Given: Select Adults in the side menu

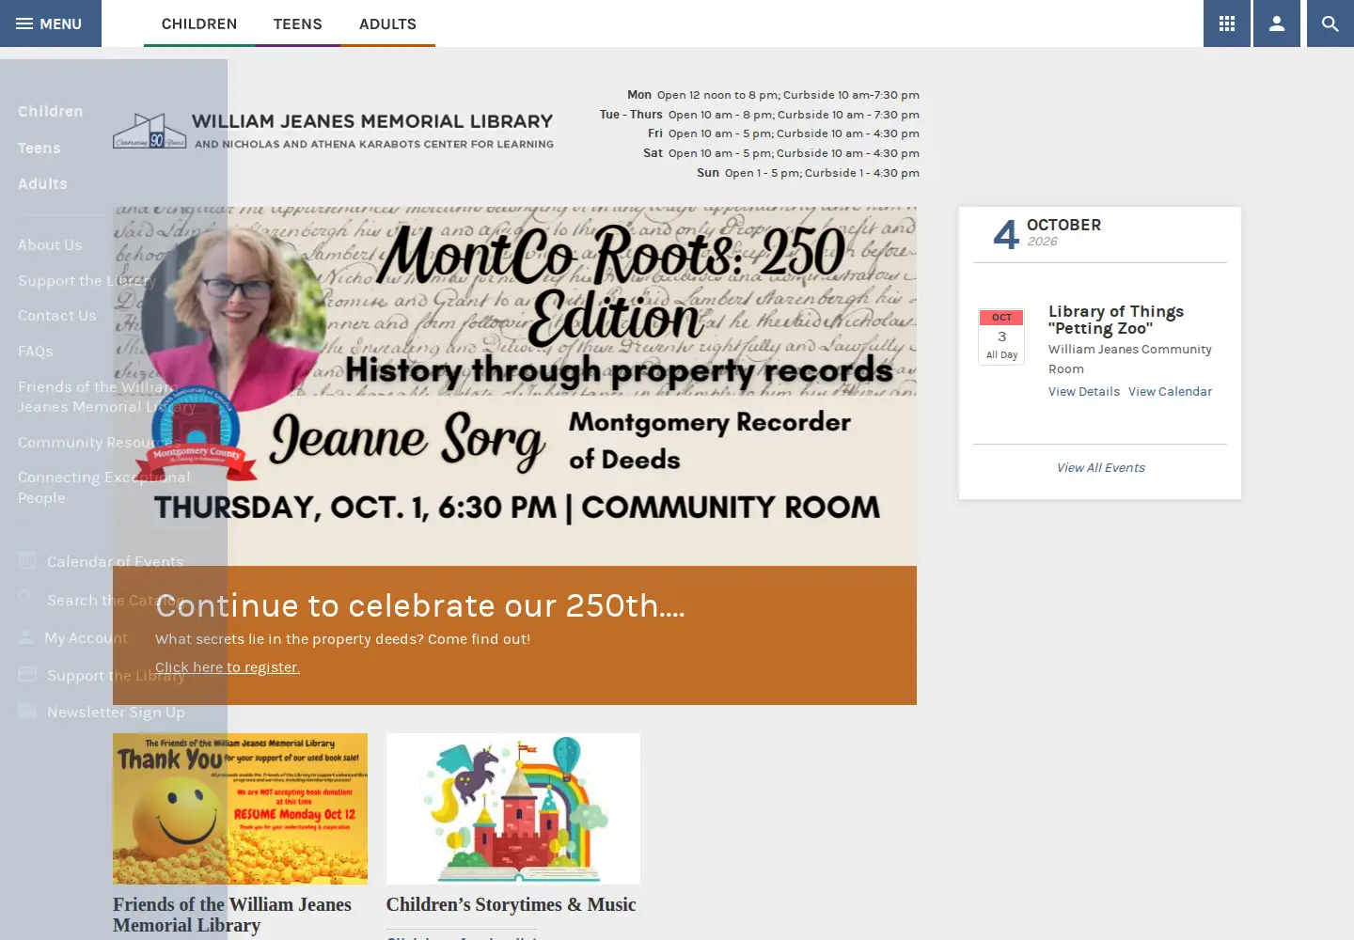Looking at the screenshot, I should tap(42, 184).
